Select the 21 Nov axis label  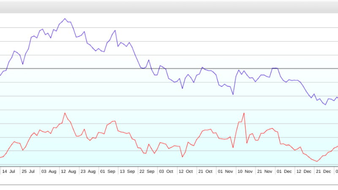click(264, 172)
